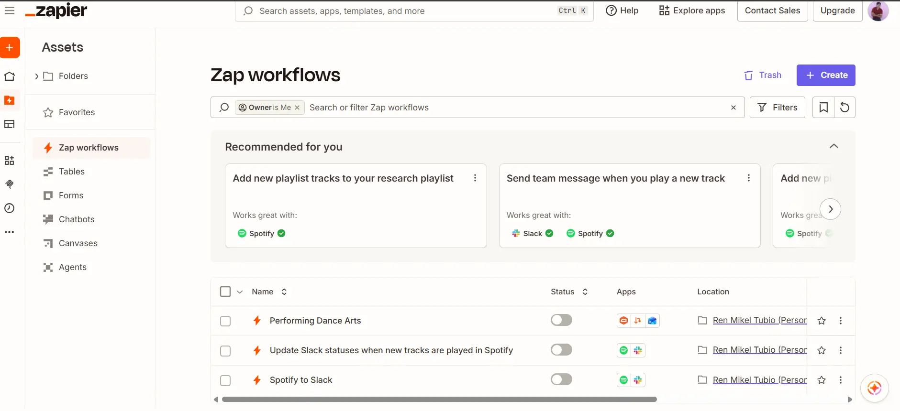
Task: Open location link for Performing Dance Arts
Action: point(760,320)
